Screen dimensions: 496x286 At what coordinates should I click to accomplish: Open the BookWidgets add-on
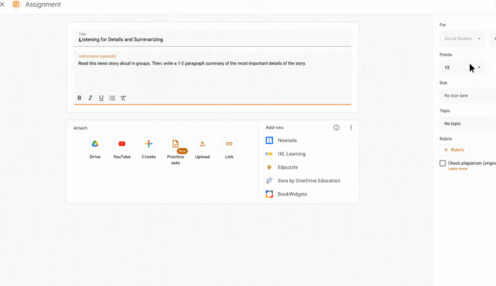(x=286, y=194)
